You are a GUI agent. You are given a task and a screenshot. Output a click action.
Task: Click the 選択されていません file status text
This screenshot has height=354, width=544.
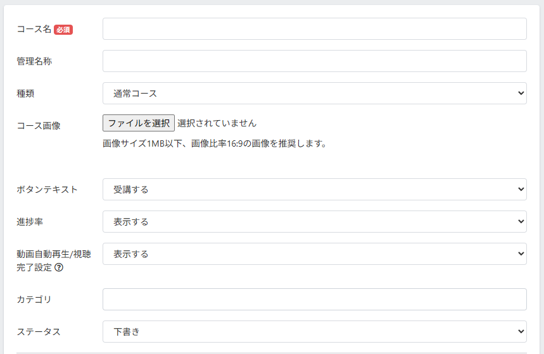tap(217, 123)
